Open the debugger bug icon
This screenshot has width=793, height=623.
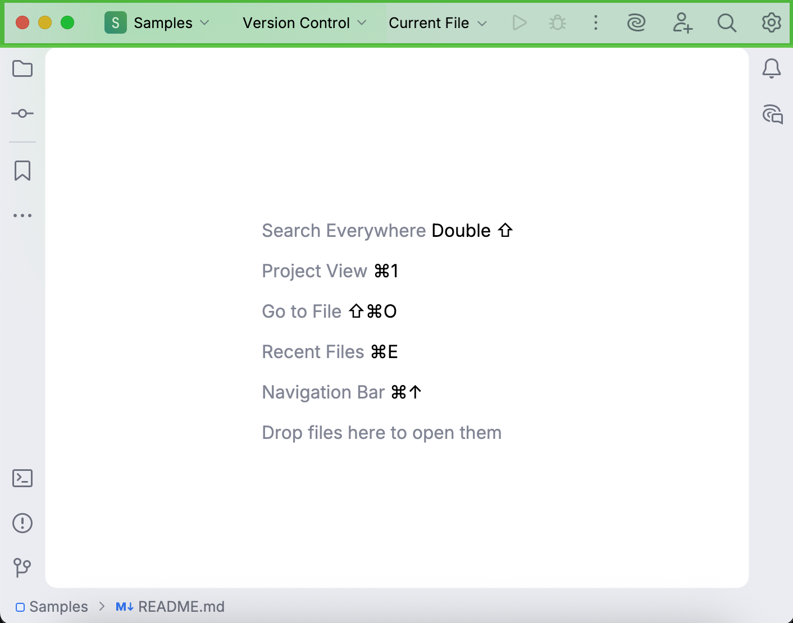coord(557,22)
